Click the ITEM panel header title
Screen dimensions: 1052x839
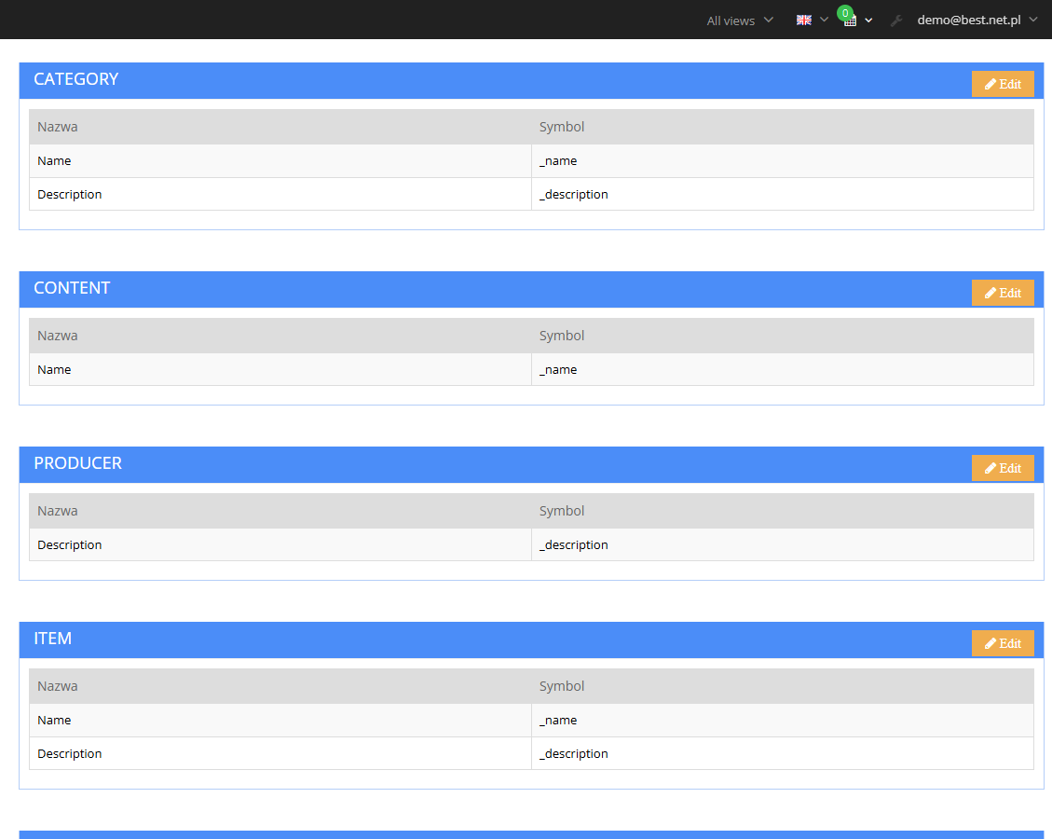[52, 639]
